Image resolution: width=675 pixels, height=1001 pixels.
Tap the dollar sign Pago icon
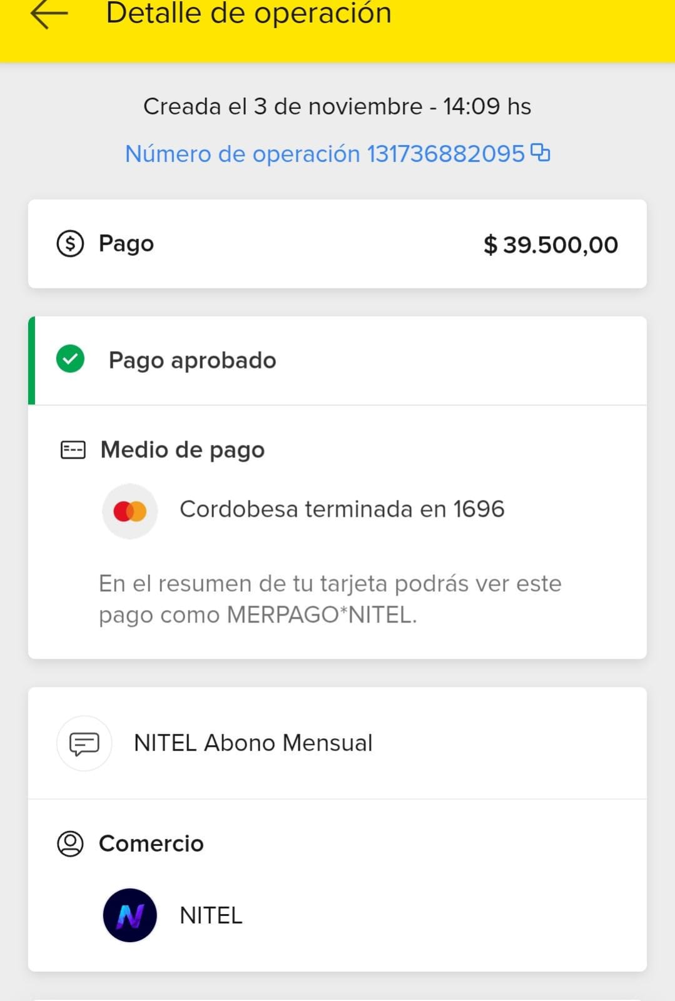[x=70, y=243]
